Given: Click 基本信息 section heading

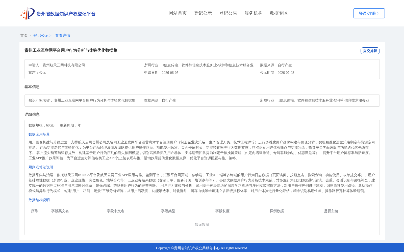Looking at the screenshot, I should coord(32,87).
